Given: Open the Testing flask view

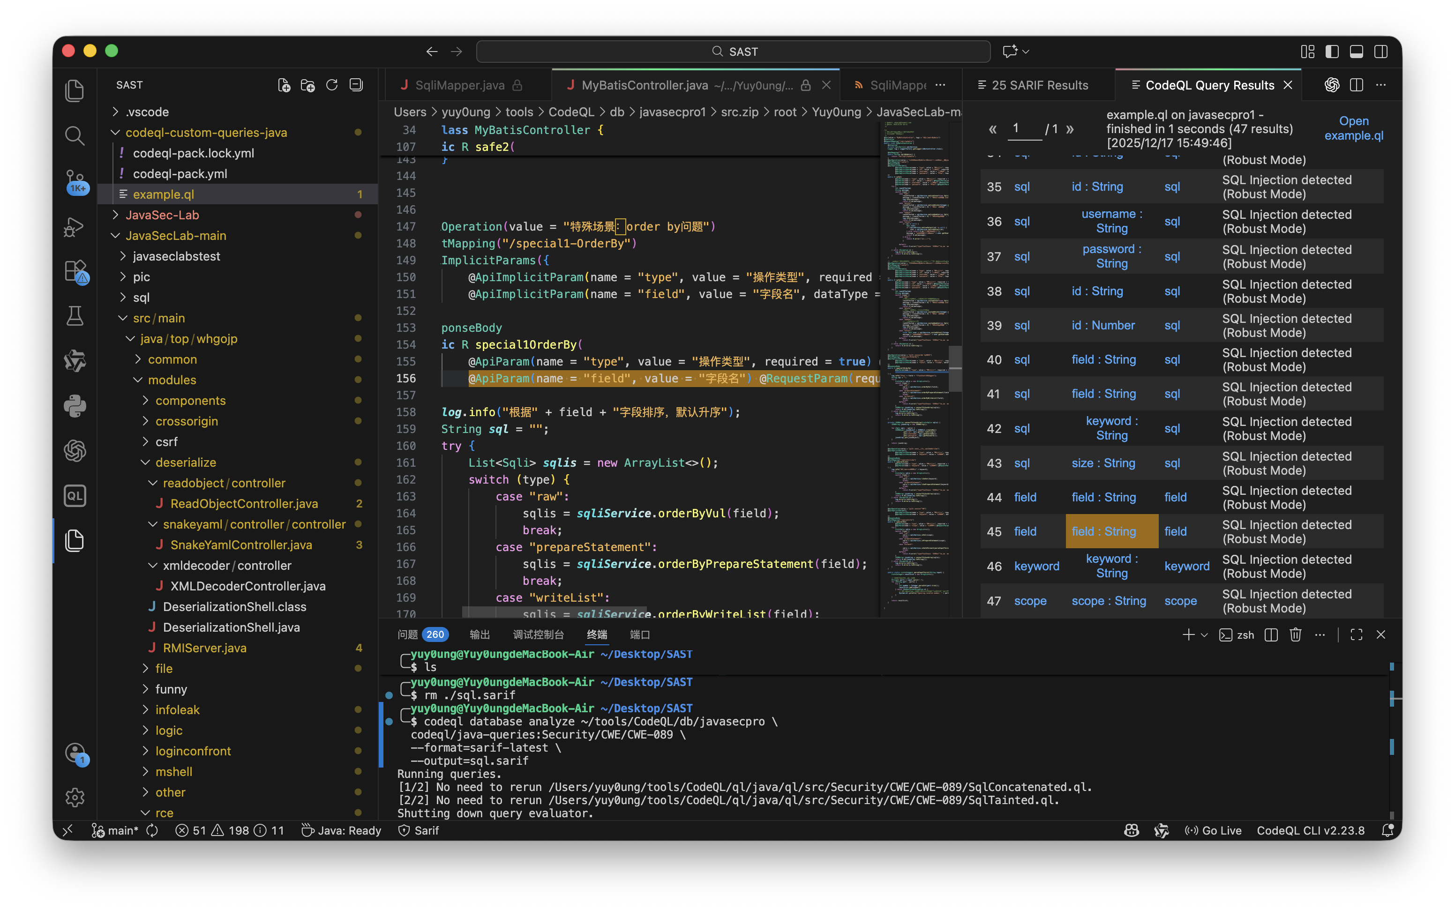Looking at the screenshot, I should click(75, 315).
